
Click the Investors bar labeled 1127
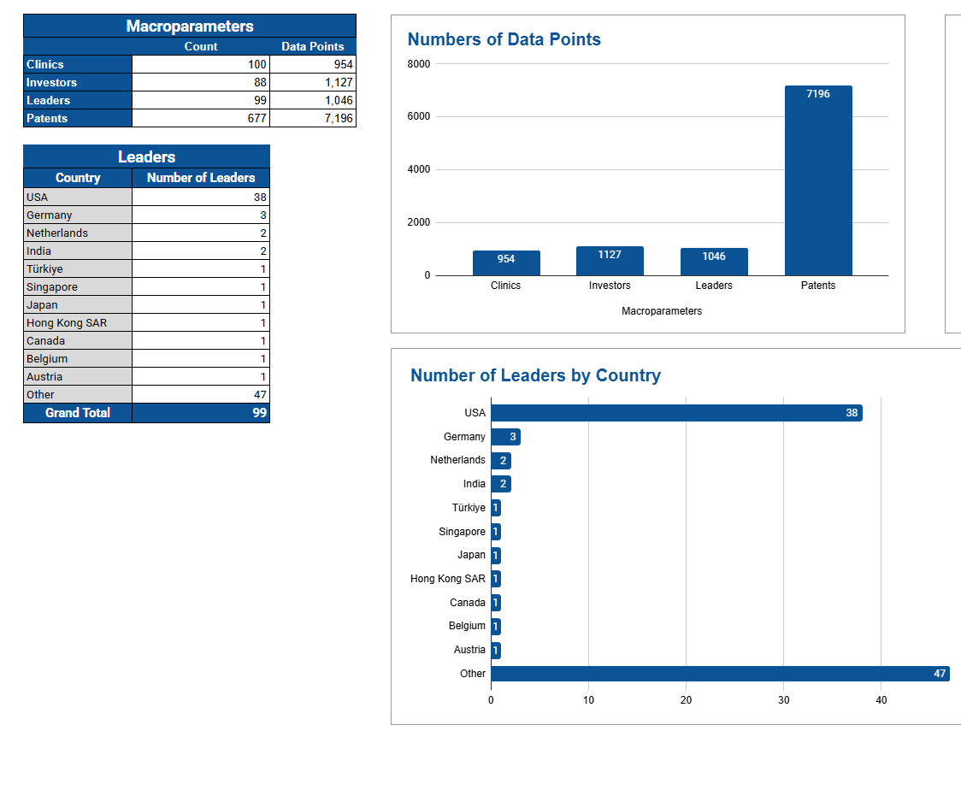click(x=610, y=261)
